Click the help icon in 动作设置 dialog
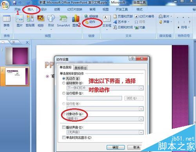Image resolution: width=196 pixels, height=152 pixels. coord(132,58)
